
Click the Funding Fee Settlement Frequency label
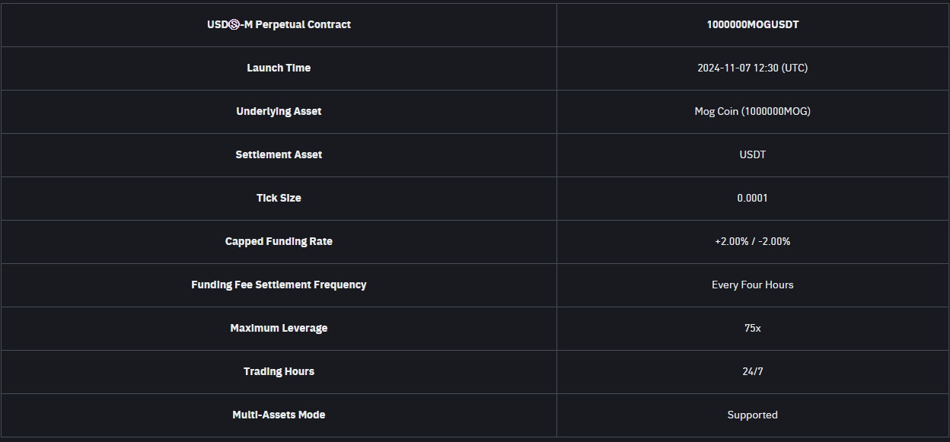[x=279, y=285]
